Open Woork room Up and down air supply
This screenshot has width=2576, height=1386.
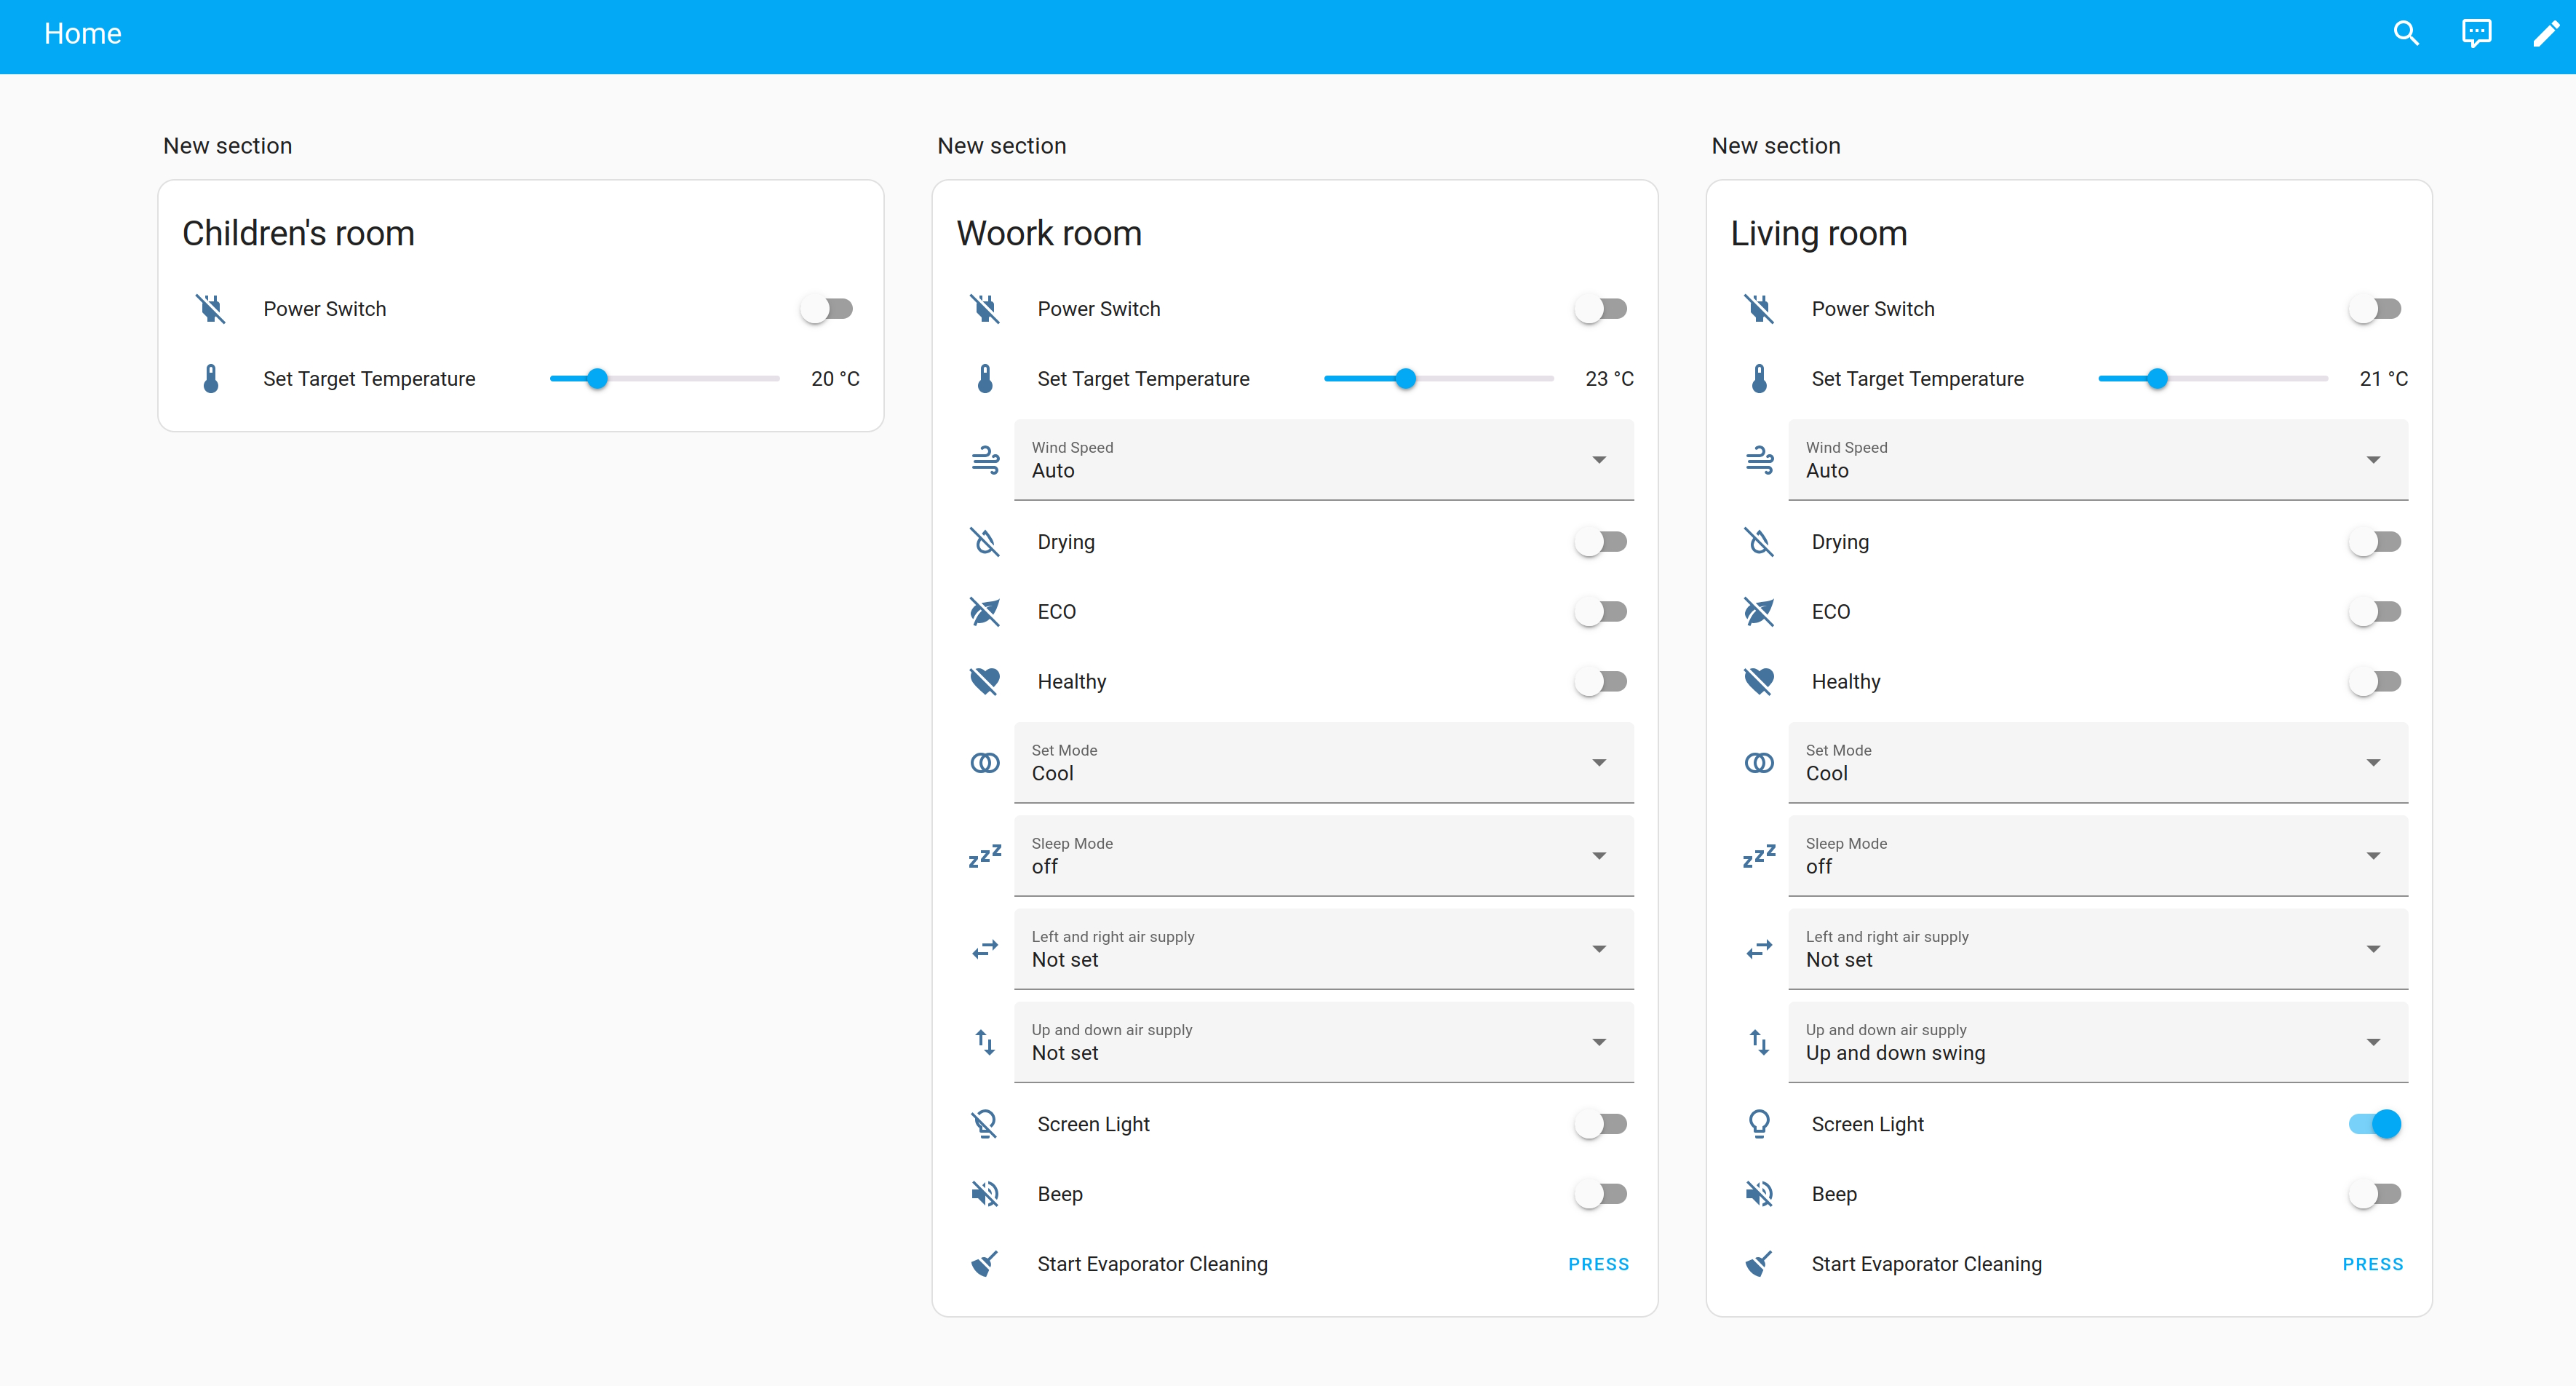click(x=1324, y=1042)
